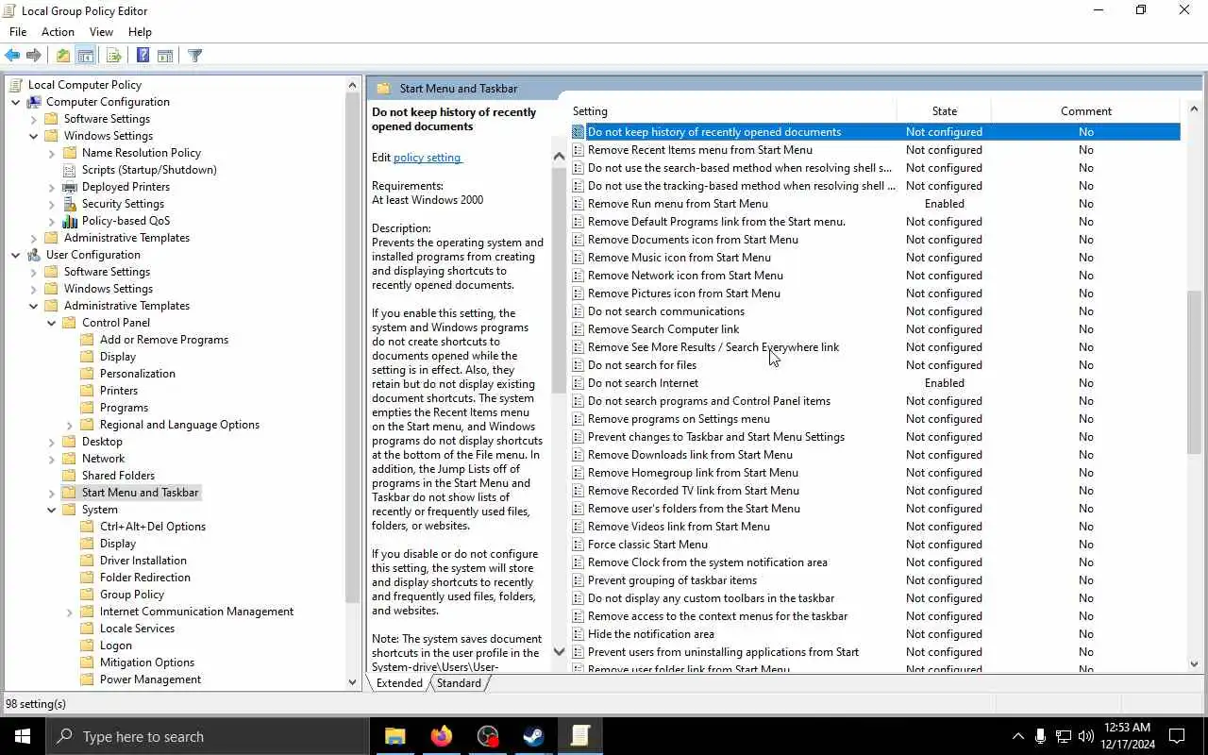Viewport: 1208px width, 755px height.
Task: Open Steam from the taskbar
Action: pyautogui.click(x=533, y=736)
